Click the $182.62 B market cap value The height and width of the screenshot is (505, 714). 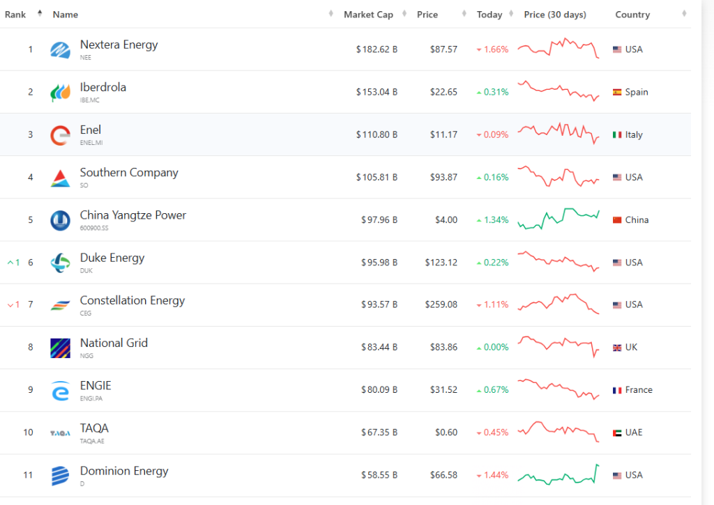[x=377, y=49]
